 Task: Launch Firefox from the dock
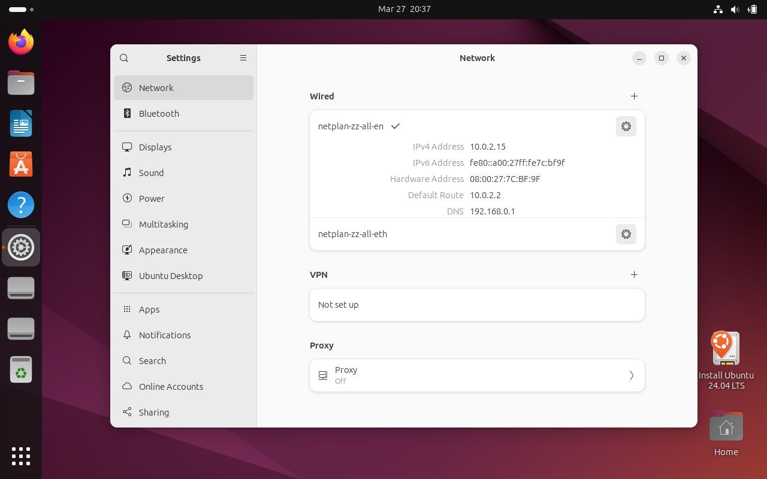pyautogui.click(x=20, y=41)
